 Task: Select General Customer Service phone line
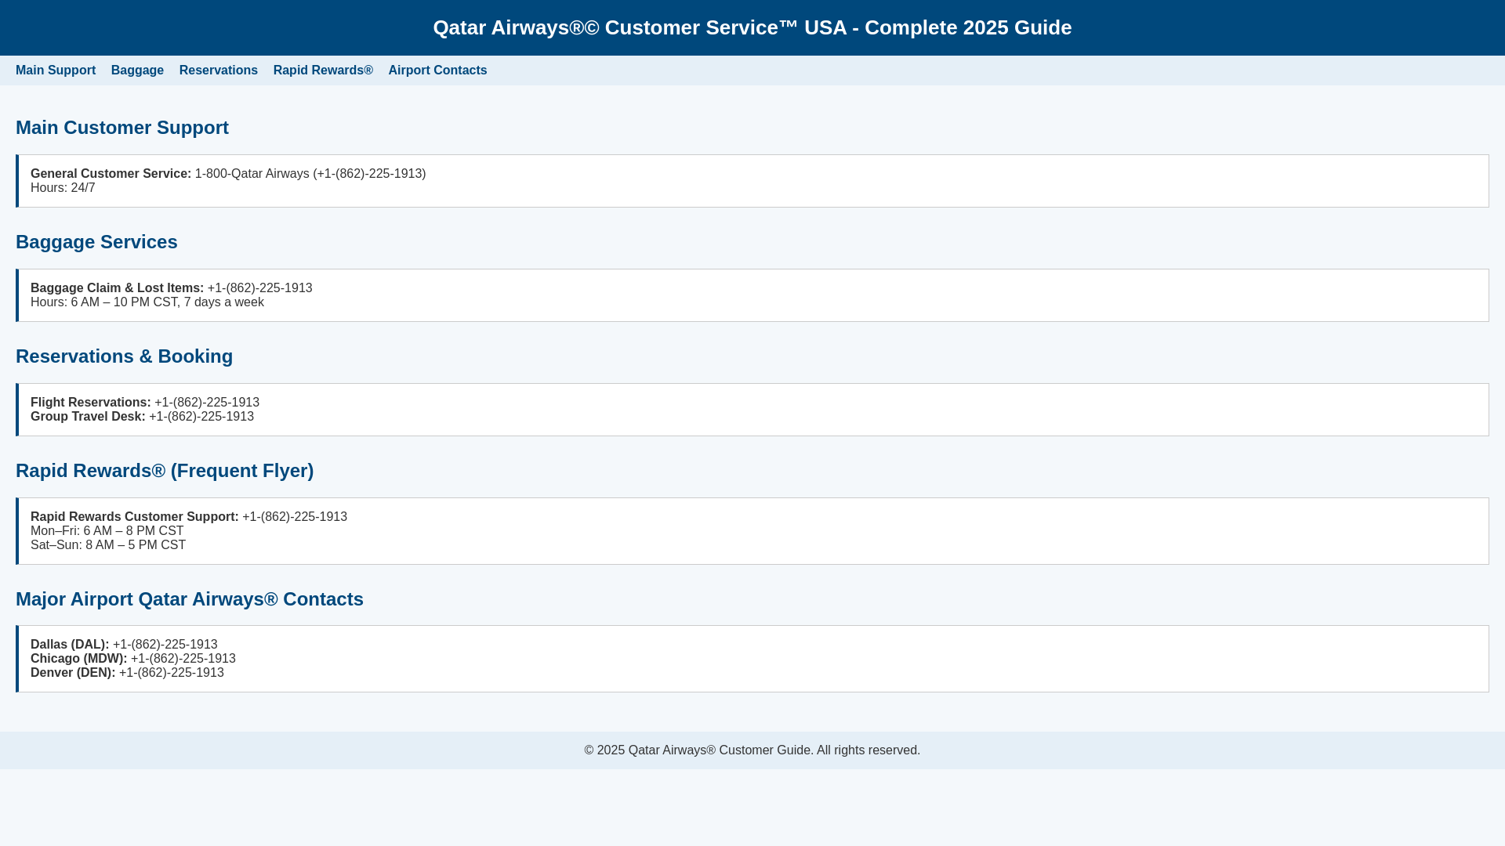(x=228, y=174)
